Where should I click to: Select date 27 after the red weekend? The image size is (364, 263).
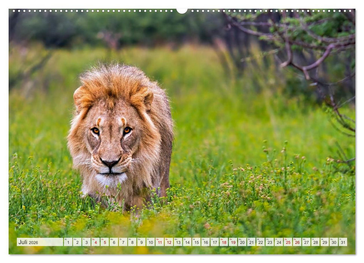(307, 242)
